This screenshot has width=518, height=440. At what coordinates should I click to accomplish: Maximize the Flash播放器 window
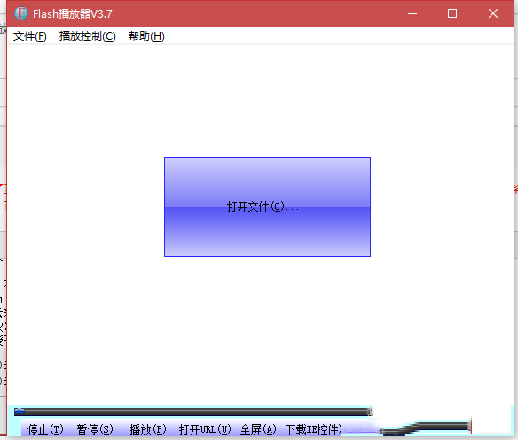pyautogui.click(x=452, y=13)
